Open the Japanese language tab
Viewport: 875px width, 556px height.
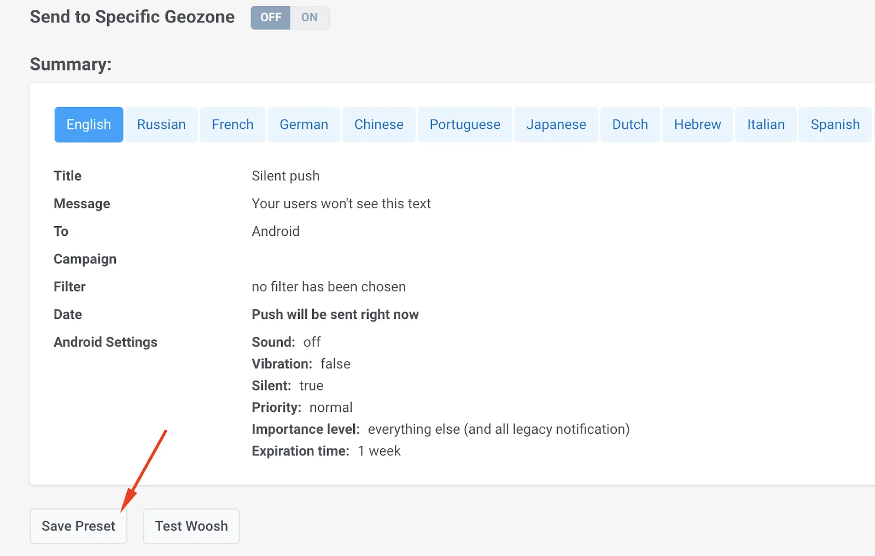pos(556,125)
